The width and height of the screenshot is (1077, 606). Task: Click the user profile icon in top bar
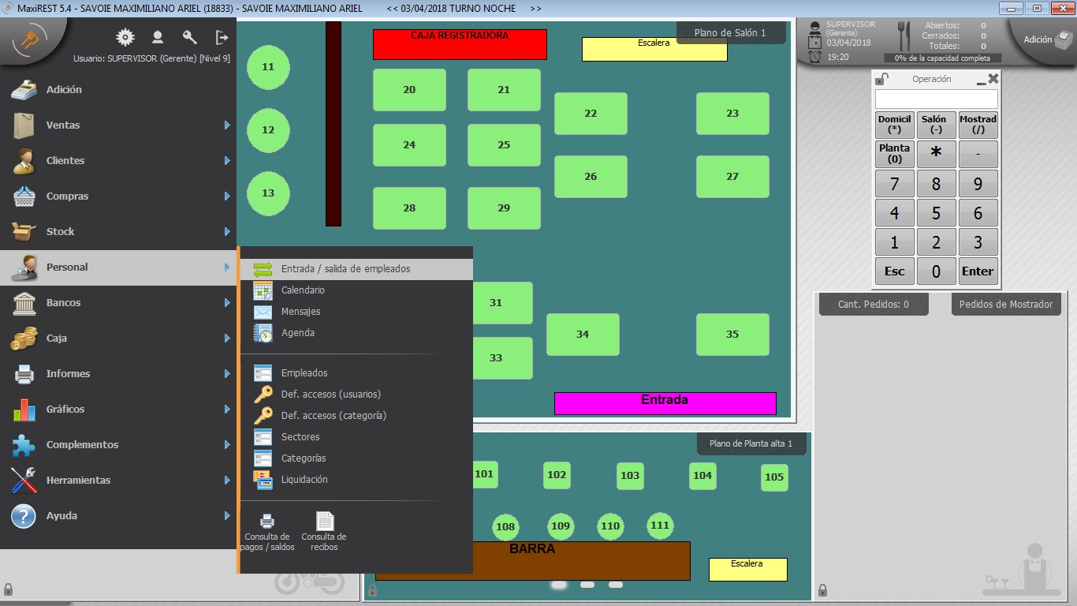(x=158, y=37)
